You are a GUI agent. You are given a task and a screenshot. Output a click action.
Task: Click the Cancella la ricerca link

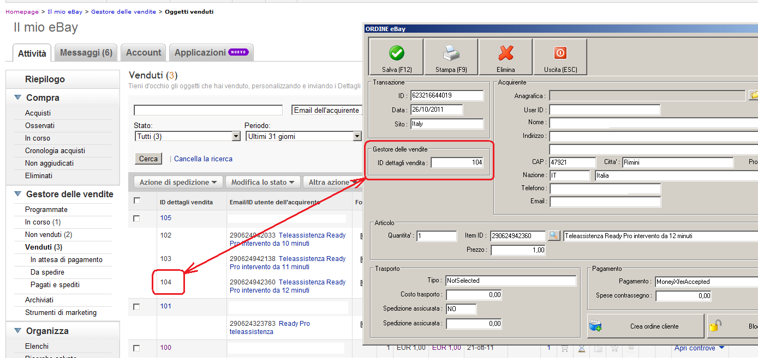click(x=203, y=159)
